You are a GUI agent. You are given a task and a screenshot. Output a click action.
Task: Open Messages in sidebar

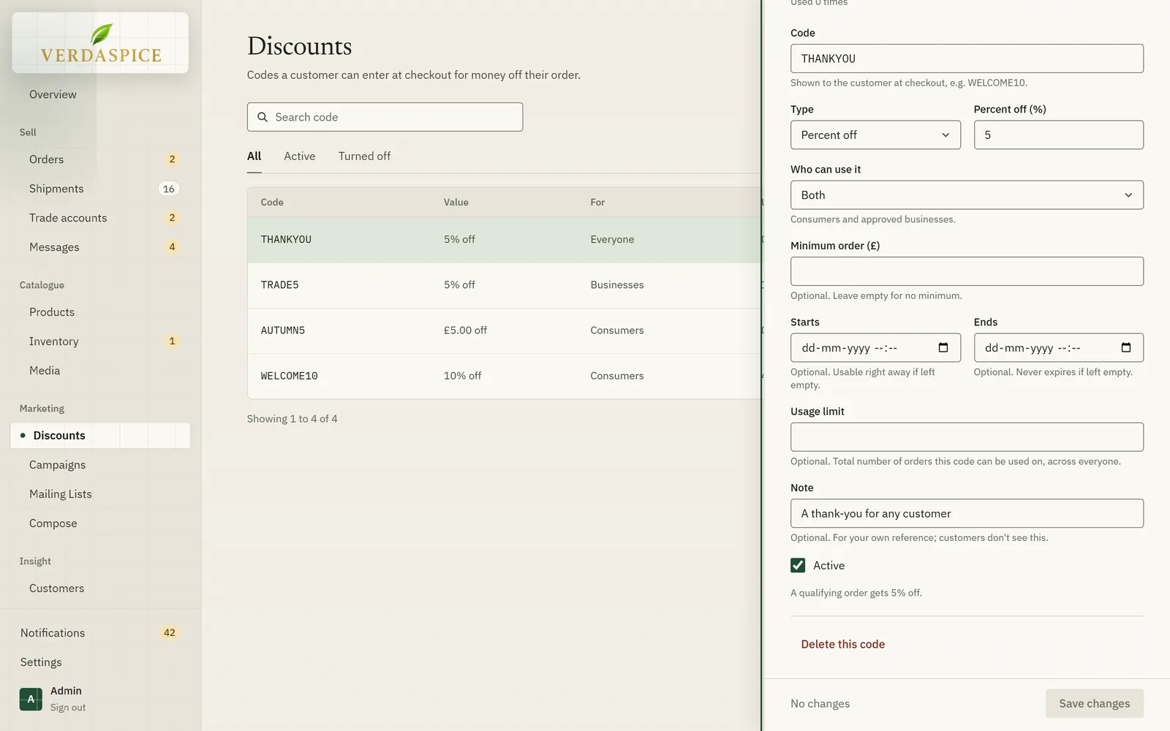pos(100,247)
